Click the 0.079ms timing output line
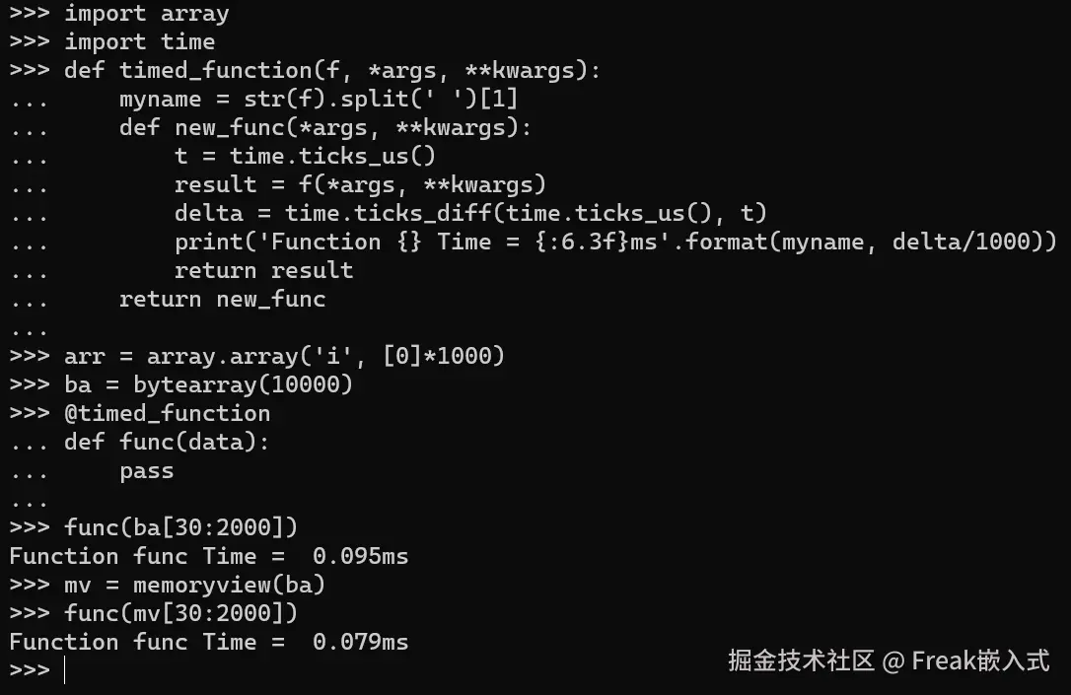 tap(209, 643)
